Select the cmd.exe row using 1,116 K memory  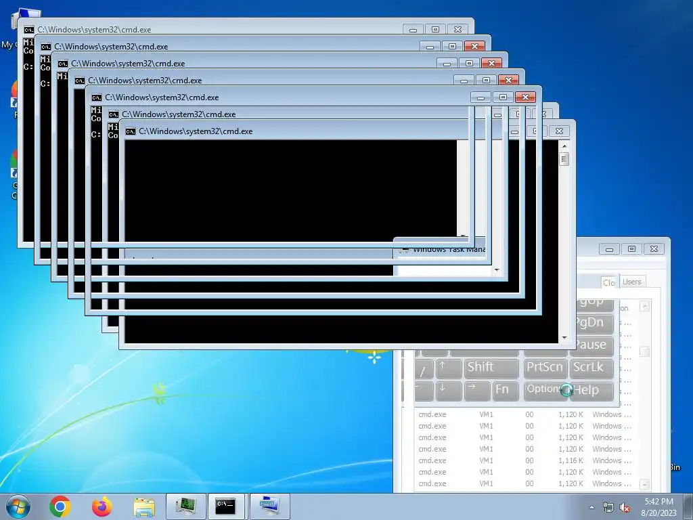[525, 460]
